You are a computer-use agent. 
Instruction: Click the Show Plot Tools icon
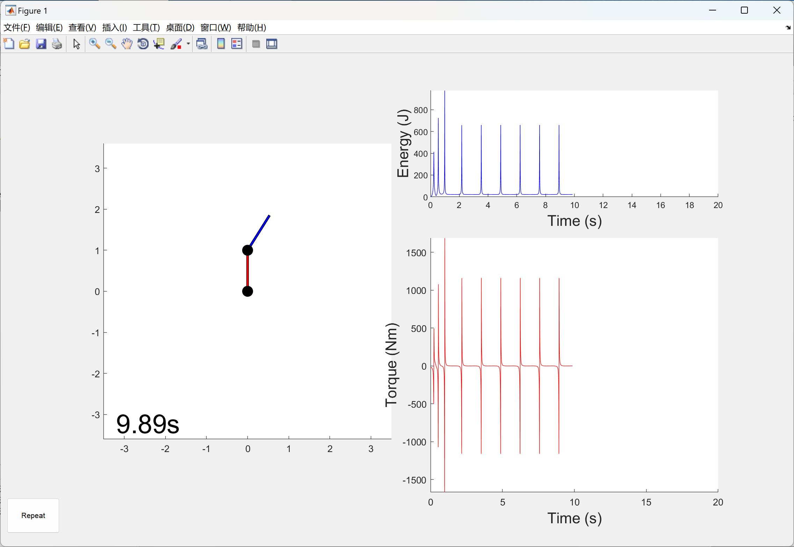coord(272,44)
